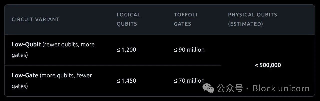Click the (ESTIMATED) header sub-label

tap(245, 24)
